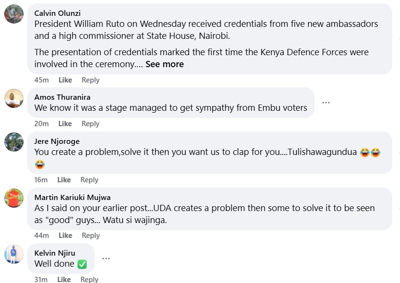Viewport: 400px width, 283px height.
Task: Like Jere Njoroge's comment
Action: tap(64, 180)
